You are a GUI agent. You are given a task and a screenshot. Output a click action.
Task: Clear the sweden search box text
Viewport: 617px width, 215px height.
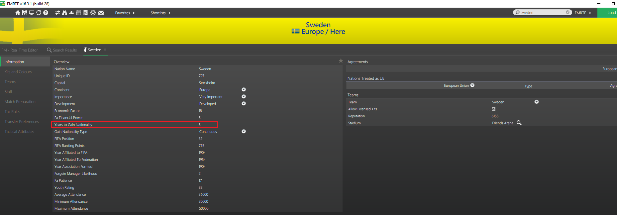point(567,12)
